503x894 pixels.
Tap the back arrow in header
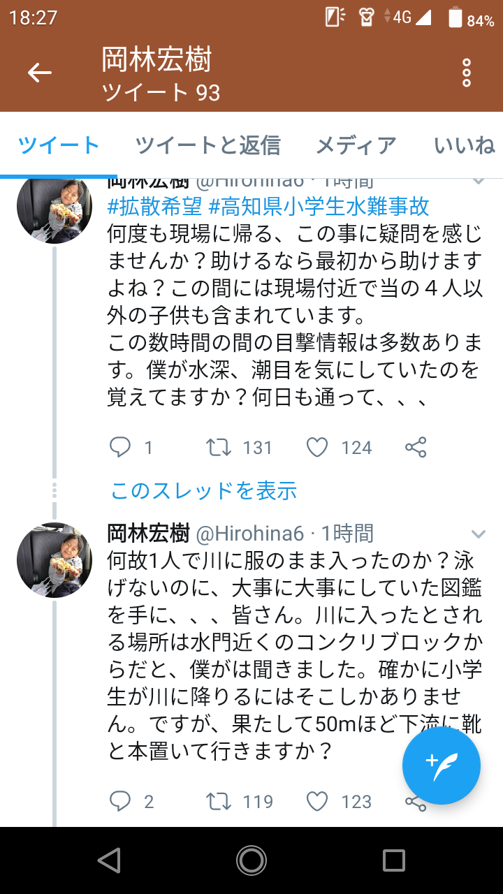40,73
